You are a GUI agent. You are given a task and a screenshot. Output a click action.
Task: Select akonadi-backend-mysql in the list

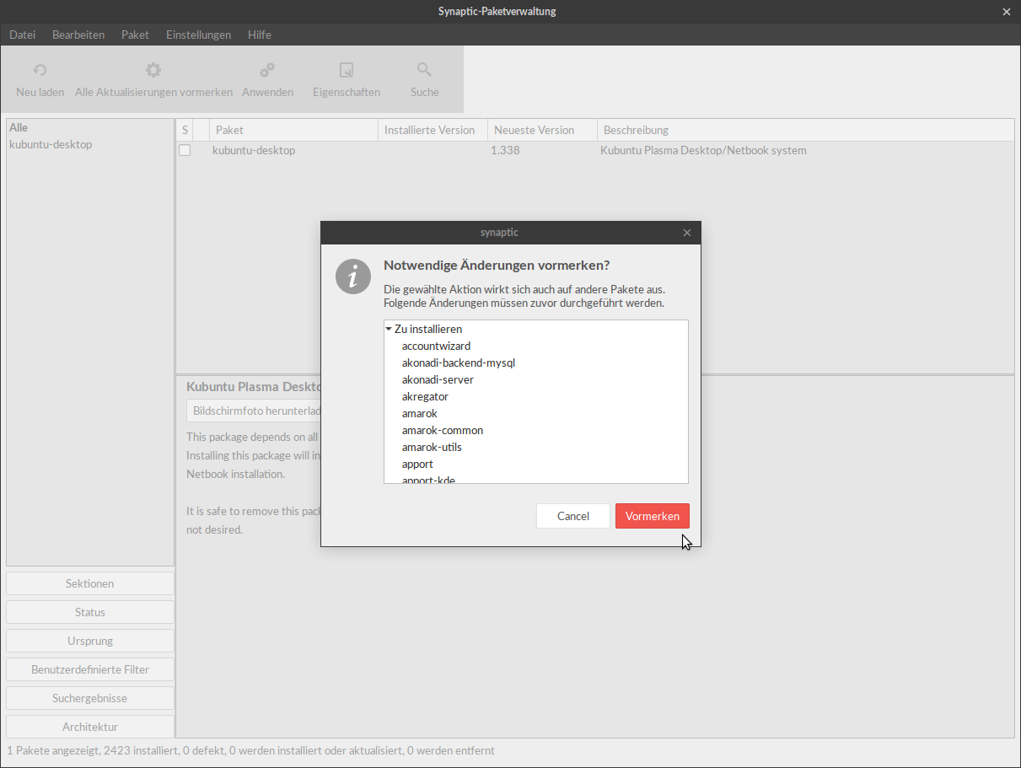click(x=459, y=363)
